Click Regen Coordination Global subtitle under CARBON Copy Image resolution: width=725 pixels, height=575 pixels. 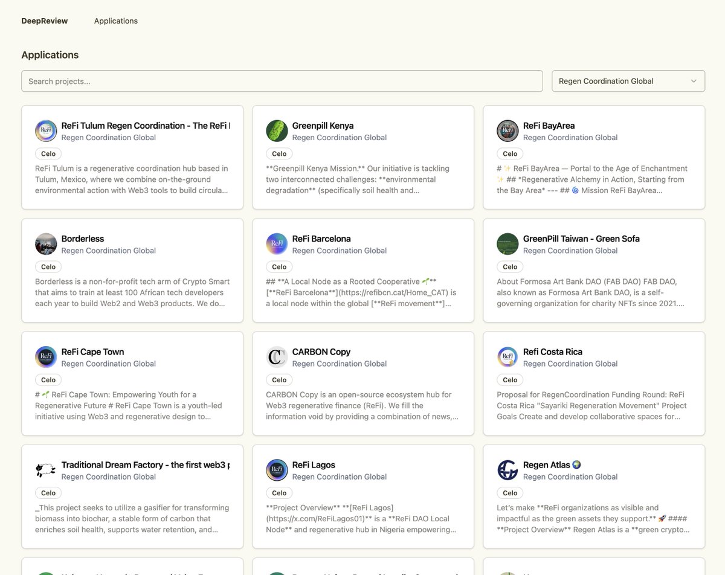(340, 364)
